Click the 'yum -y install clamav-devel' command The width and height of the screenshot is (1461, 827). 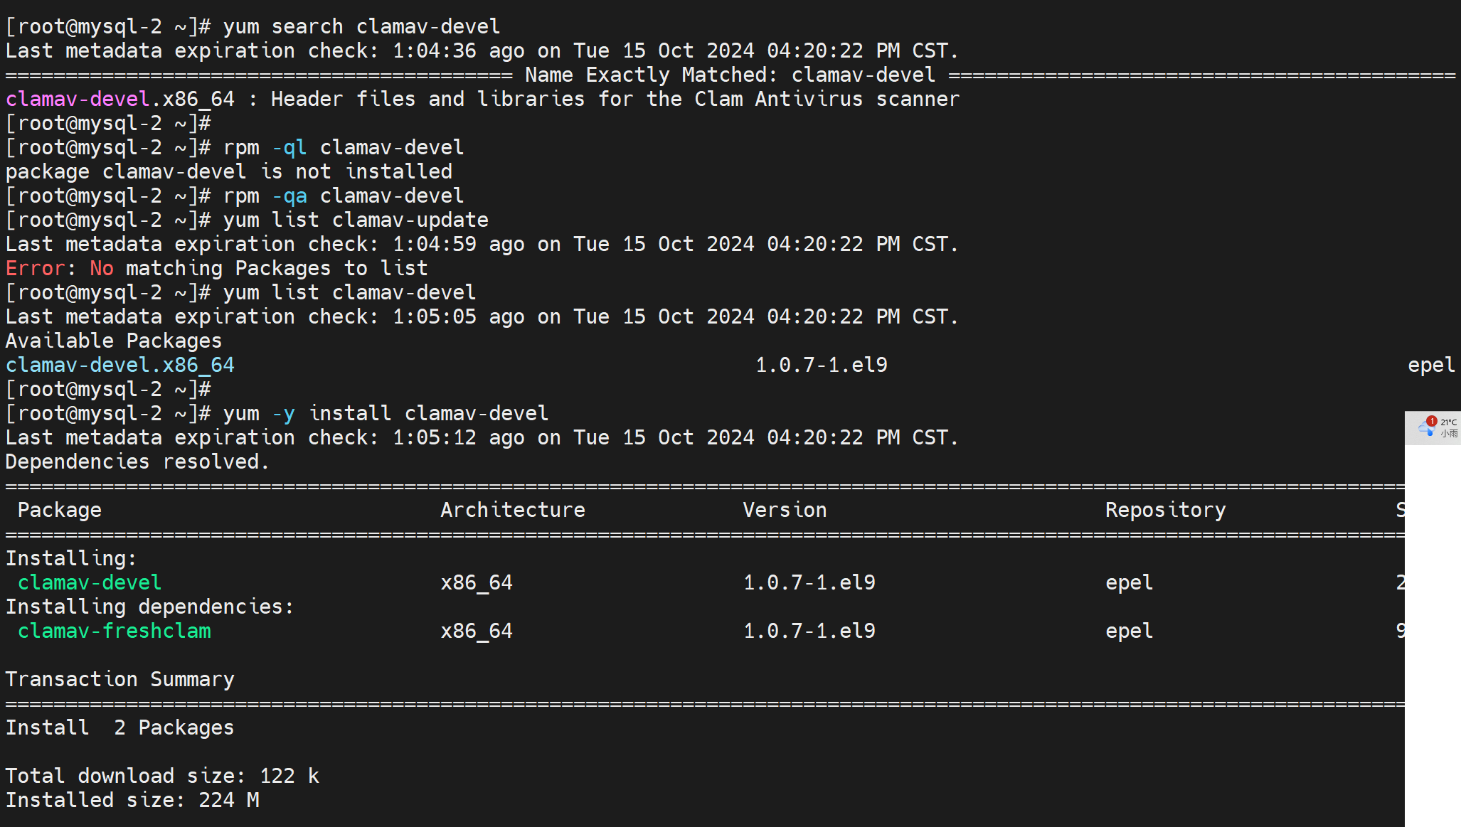click(x=386, y=413)
